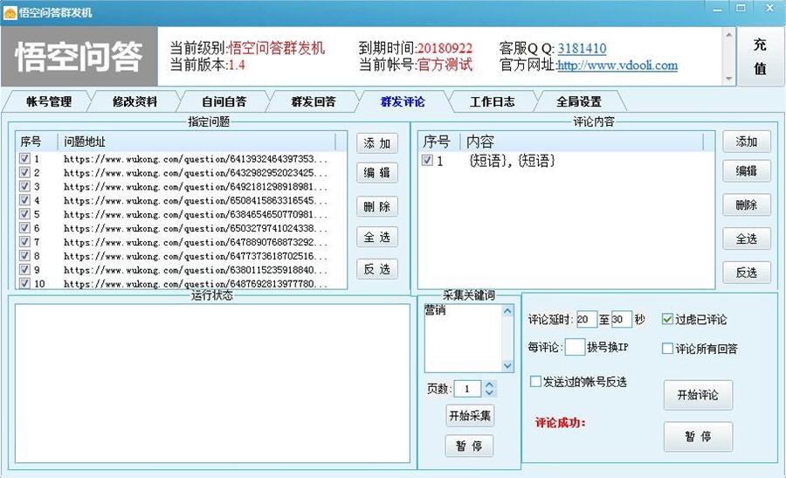Uncheck question row 5 in 指定问题 list
The height and width of the screenshot is (478, 786).
(x=24, y=214)
